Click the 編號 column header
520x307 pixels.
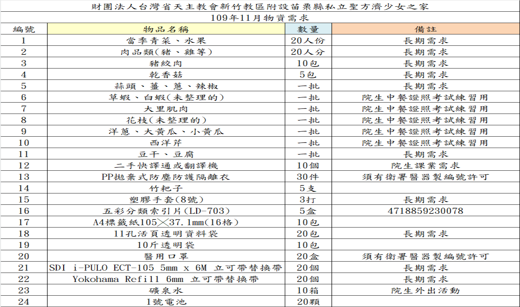24,29
